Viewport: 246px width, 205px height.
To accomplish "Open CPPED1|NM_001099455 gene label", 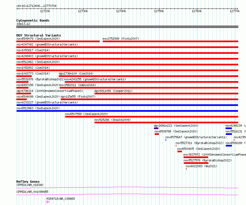I will (x=32, y=192).
